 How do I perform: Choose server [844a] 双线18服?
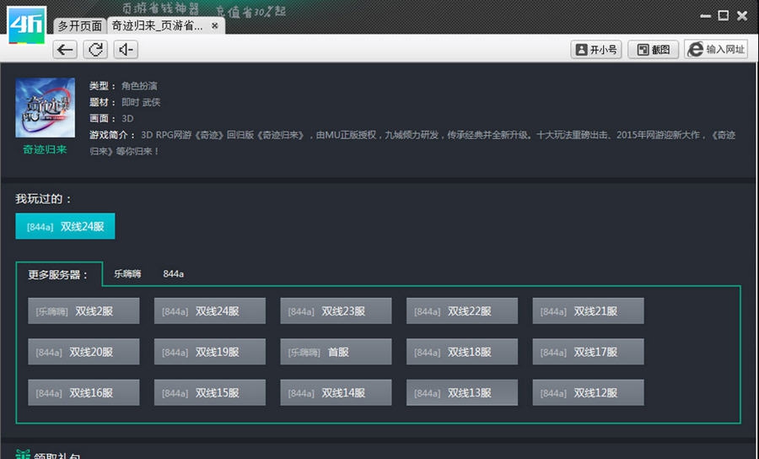pos(462,352)
